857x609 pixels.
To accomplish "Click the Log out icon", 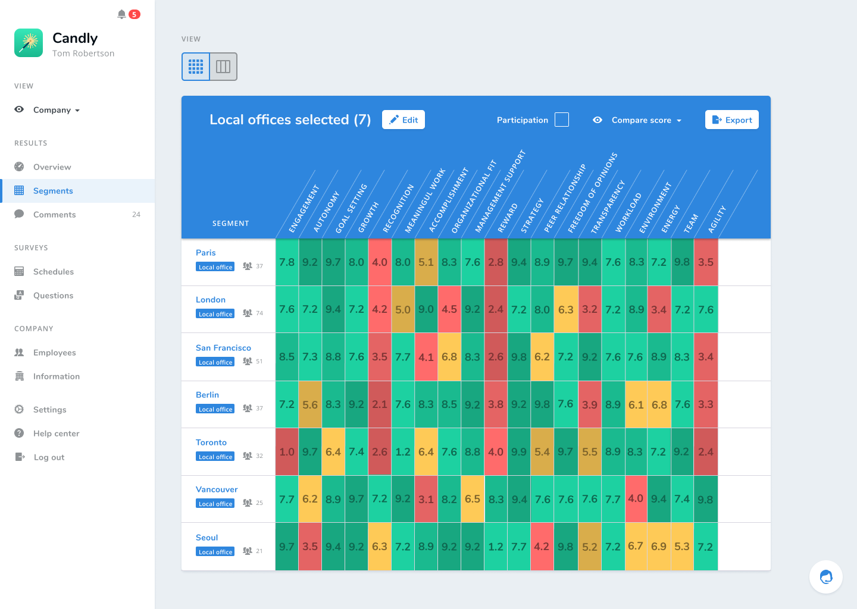I will pyautogui.click(x=20, y=457).
